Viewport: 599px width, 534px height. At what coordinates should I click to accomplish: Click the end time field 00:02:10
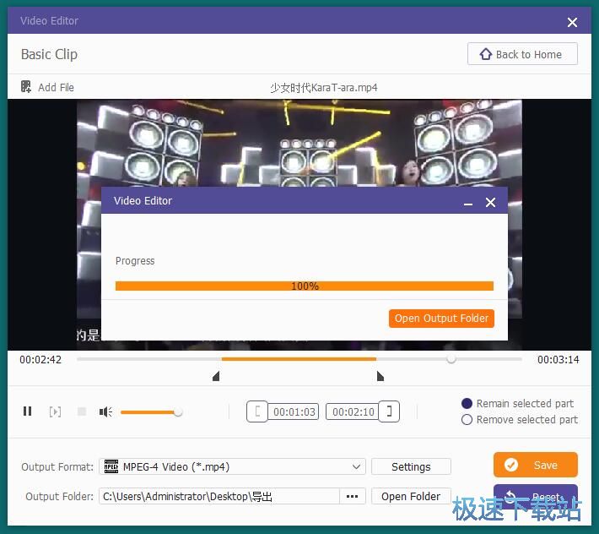(352, 411)
